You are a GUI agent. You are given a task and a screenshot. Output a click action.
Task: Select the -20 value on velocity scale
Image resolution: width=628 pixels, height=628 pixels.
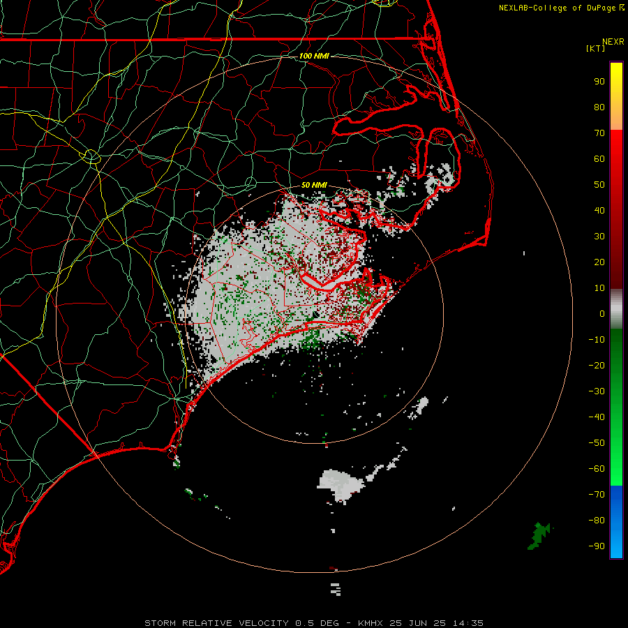pyautogui.click(x=597, y=365)
